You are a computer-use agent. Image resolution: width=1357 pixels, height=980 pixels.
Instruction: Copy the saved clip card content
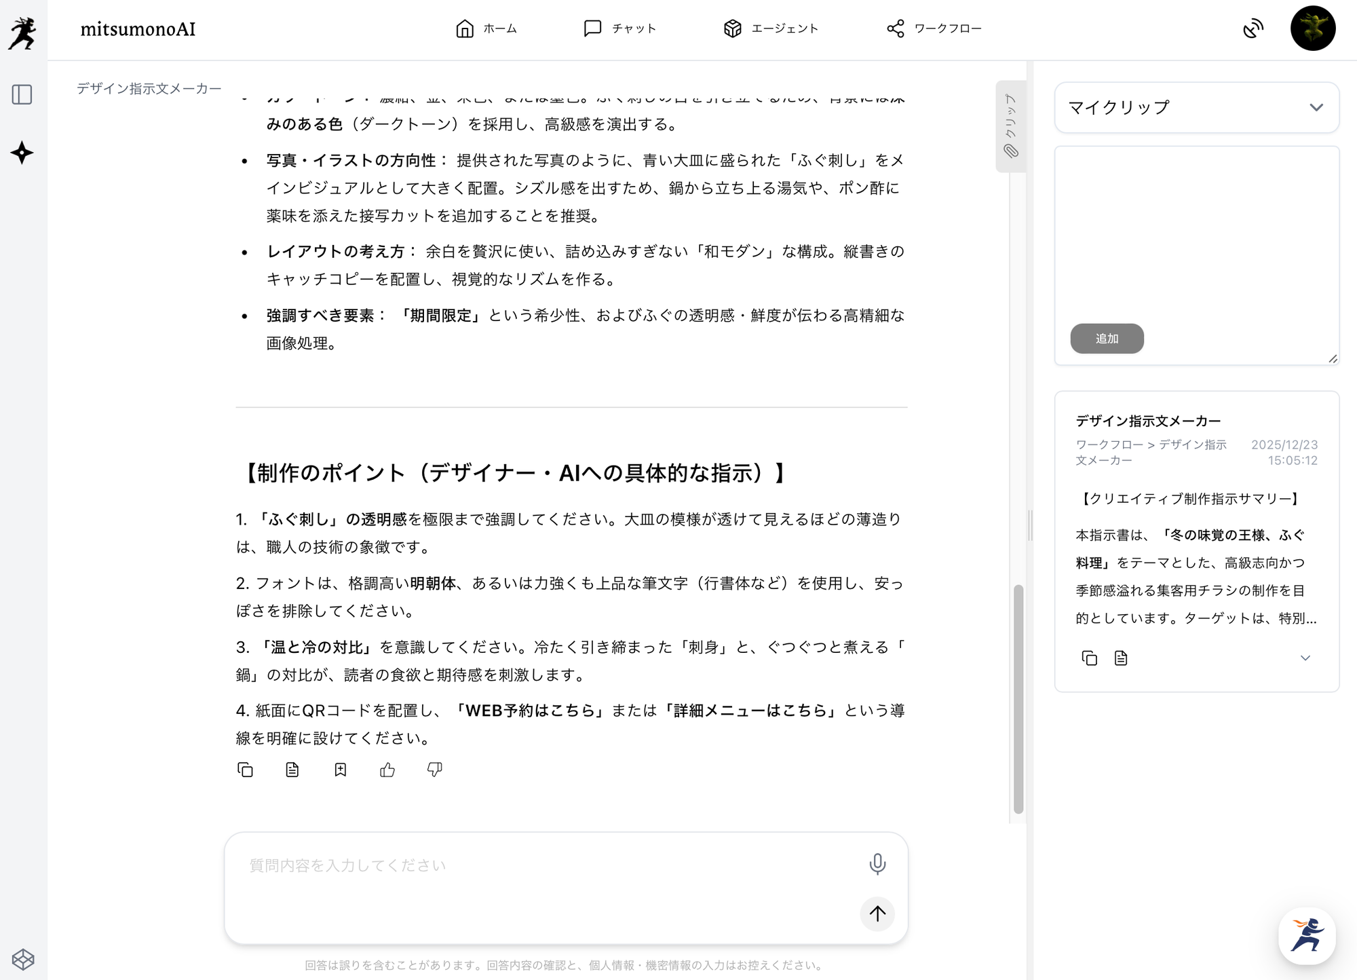point(1089,658)
